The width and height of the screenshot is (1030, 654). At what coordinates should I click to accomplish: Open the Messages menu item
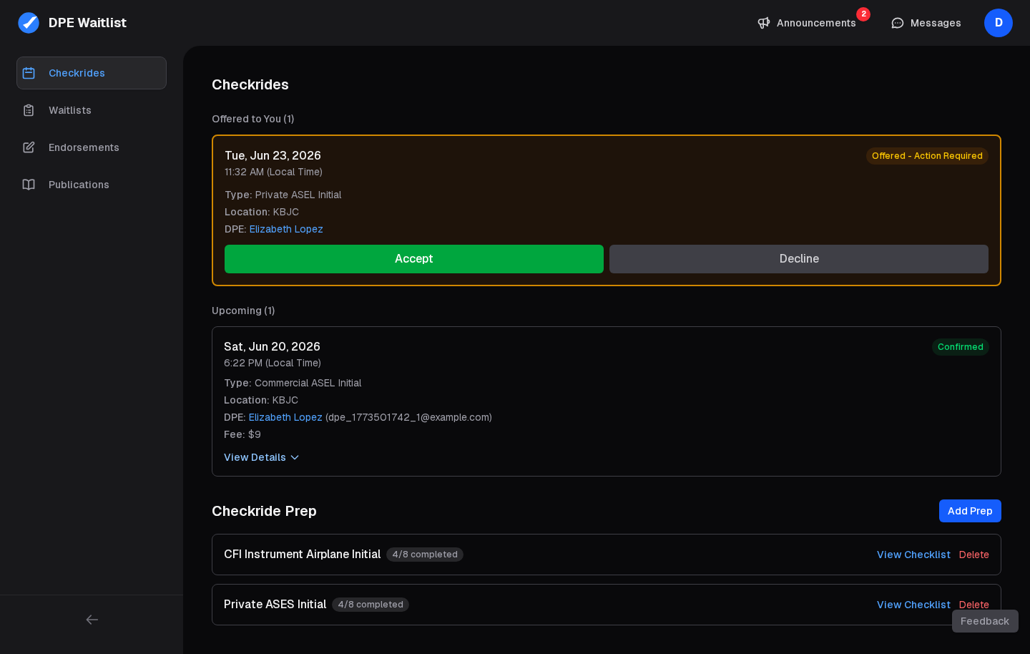pyautogui.click(x=926, y=23)
